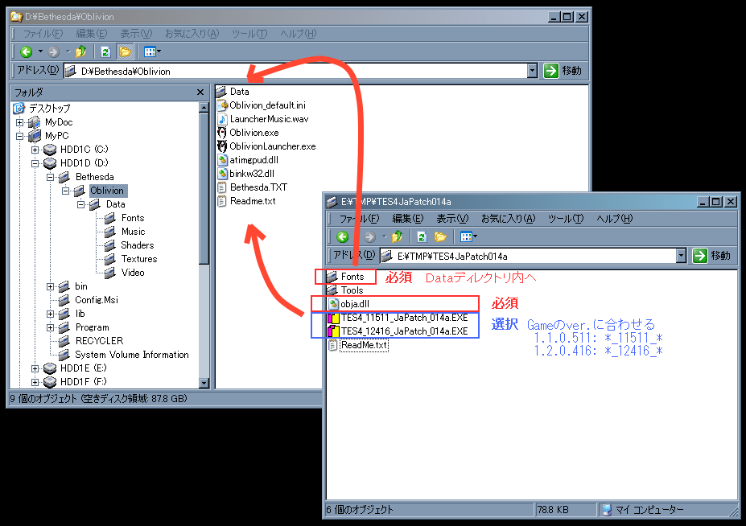Click 移動 button in TES4JaPatch014a window

tap(712, 256)
